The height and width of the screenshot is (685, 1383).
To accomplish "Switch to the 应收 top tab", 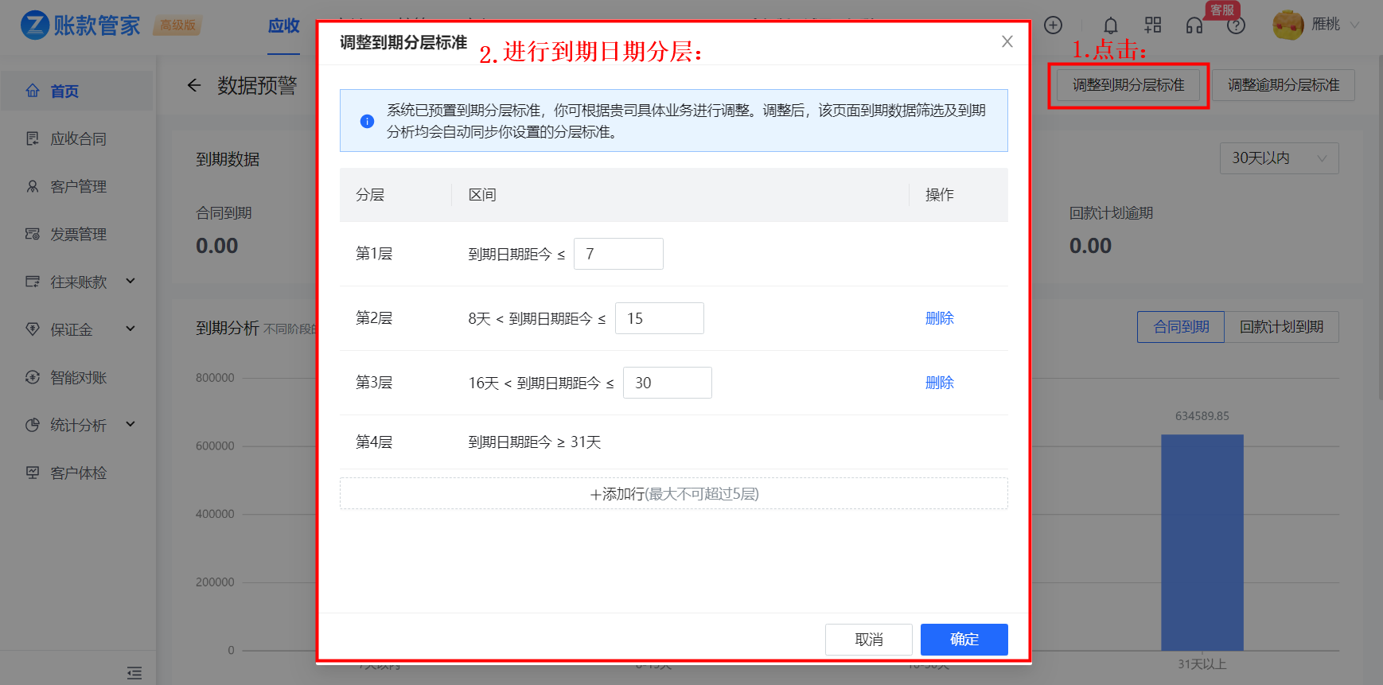I will tap(284, 26).
